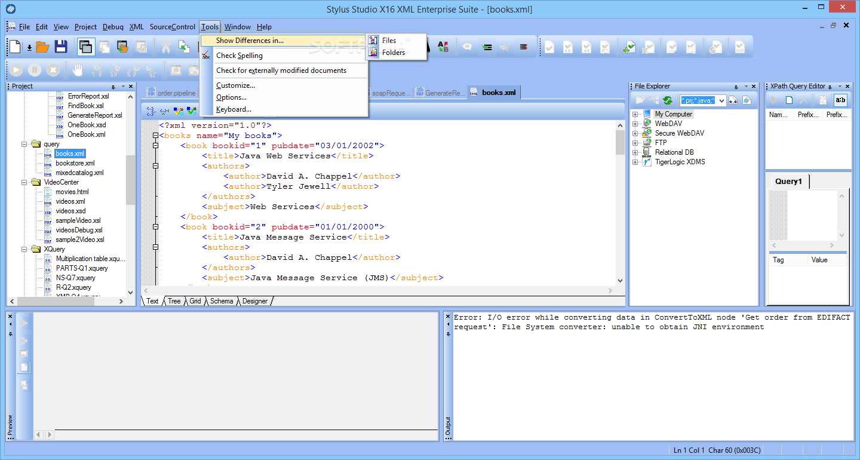Open the Designer view tab
860x460 pixels.
[255, 301]
